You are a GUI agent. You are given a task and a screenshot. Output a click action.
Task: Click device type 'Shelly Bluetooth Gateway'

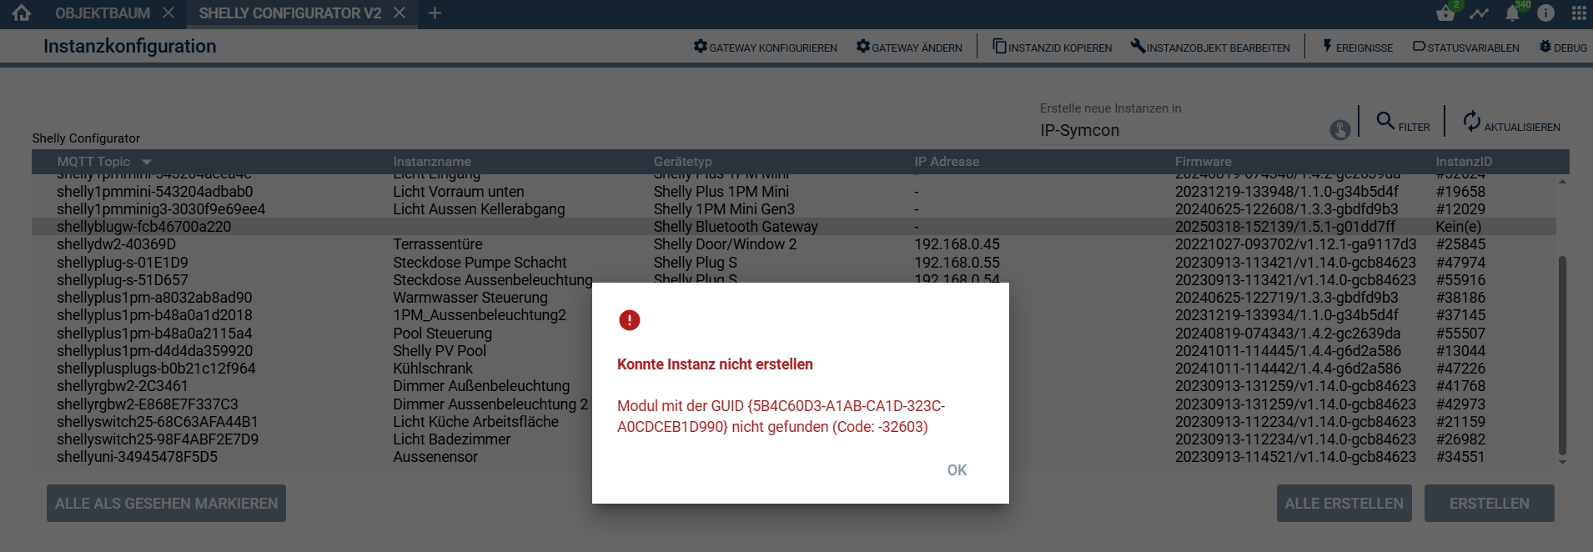coord(736,227)
